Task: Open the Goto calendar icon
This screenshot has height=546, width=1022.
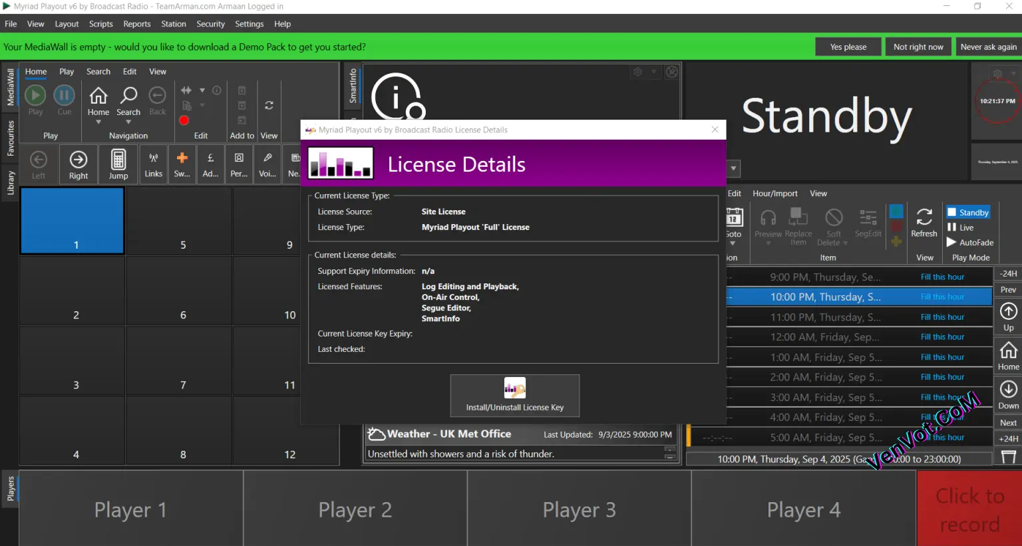Action: (734, 217)
